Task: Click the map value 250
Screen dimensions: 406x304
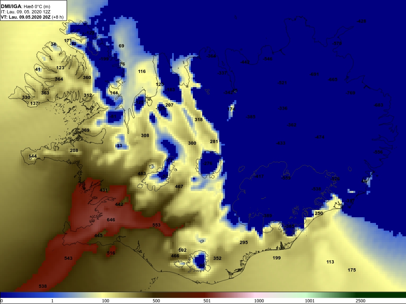Action: point(319,213)
